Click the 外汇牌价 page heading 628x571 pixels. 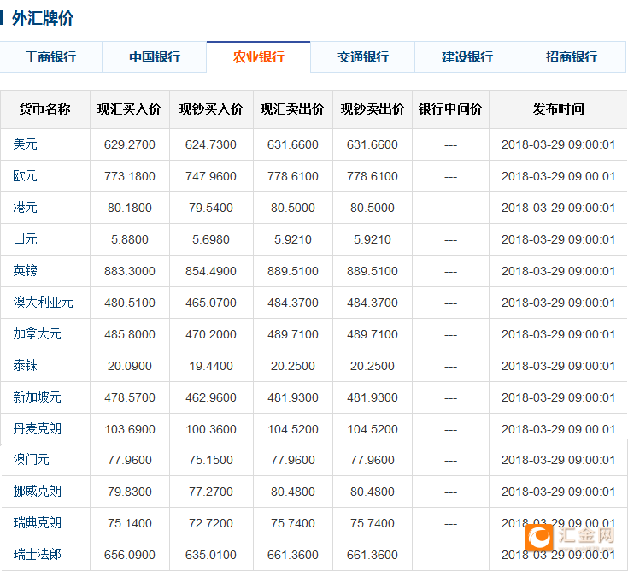43,19
